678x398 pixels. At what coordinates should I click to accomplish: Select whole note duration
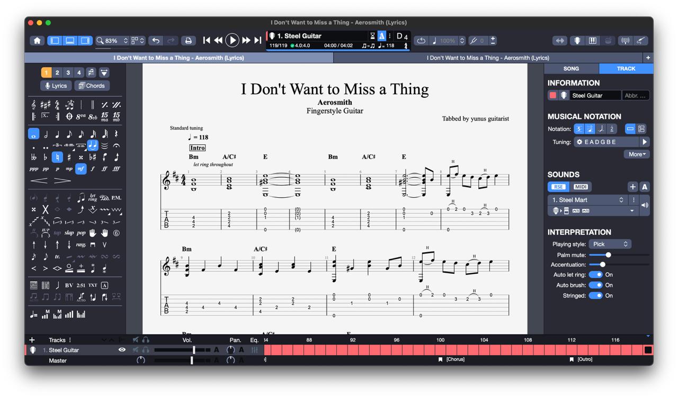click(33, 134)
